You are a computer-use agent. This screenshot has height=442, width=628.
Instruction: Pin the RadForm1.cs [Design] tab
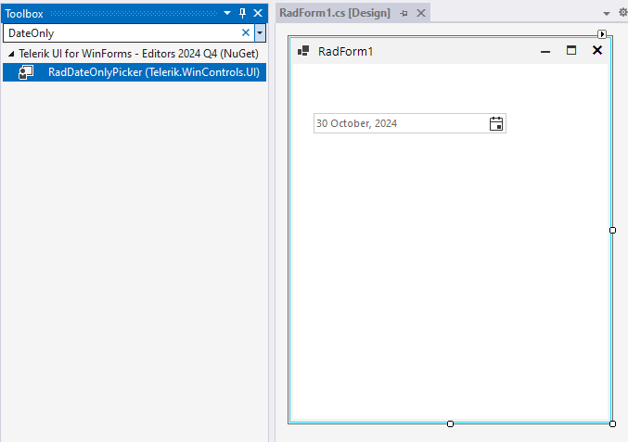tap(404, 14)
